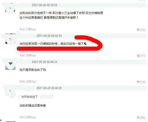Click the like count 赞 (72)
148x122 pixels.
coord(141,30)
